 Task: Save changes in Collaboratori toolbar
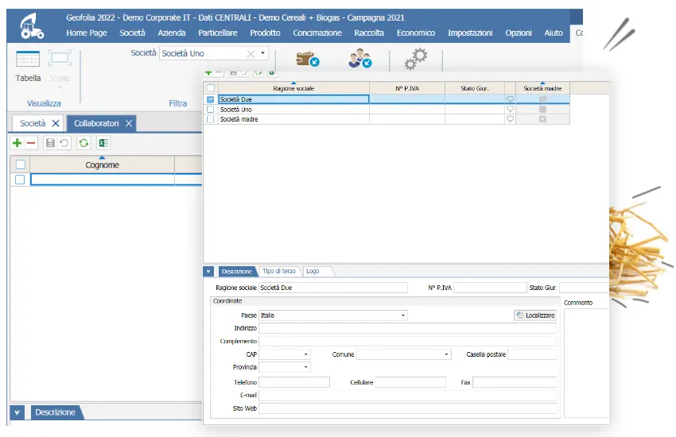click(x=50, y=143)
